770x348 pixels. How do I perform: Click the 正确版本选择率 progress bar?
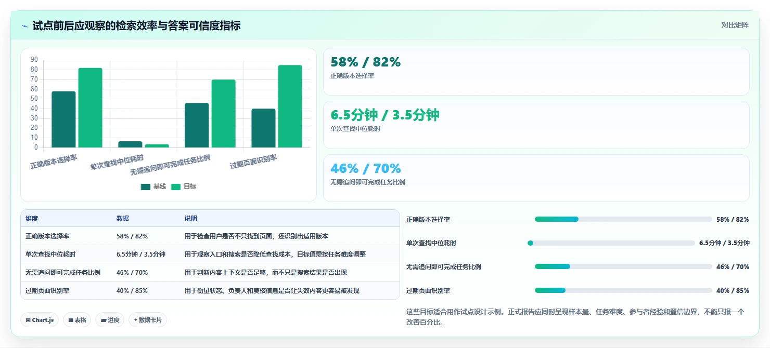pos(623,219)
